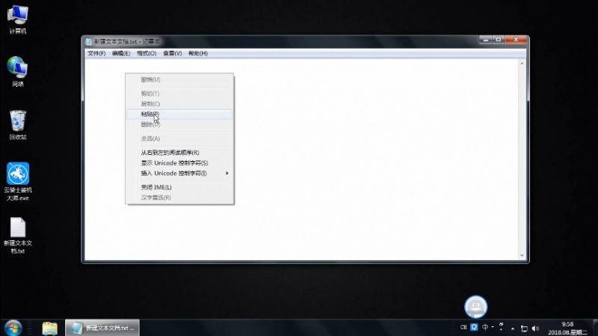This screenshot has height=336, width=598.
Task: Open the 查看(V) menu
Action: point(173,53)
